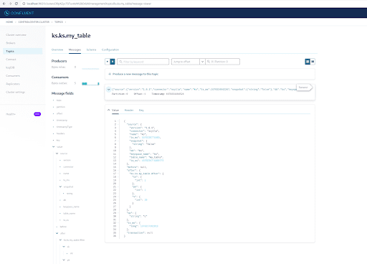Click the Partition search input field
Viewport: 367px width, 264px height.
[x=223, y=62]
